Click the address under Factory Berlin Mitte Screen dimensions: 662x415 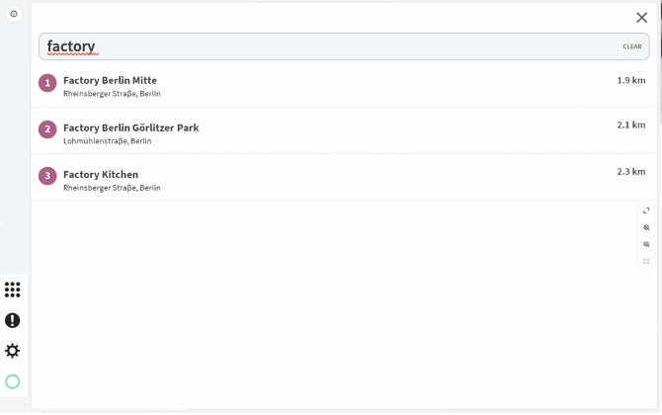[x=112, y=94]
